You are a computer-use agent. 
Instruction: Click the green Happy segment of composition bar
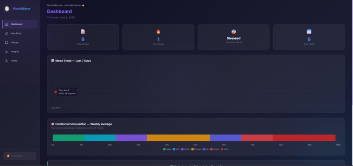(x=68, y=138)
